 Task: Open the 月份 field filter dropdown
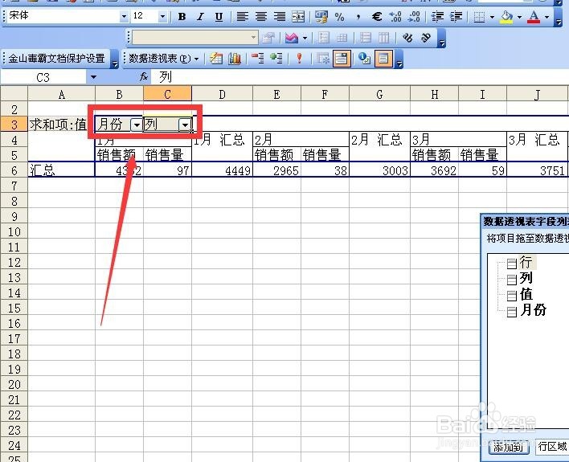tap(137, 125)
